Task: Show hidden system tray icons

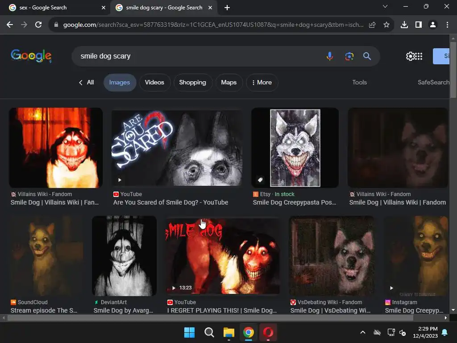Action: (363, 332)
